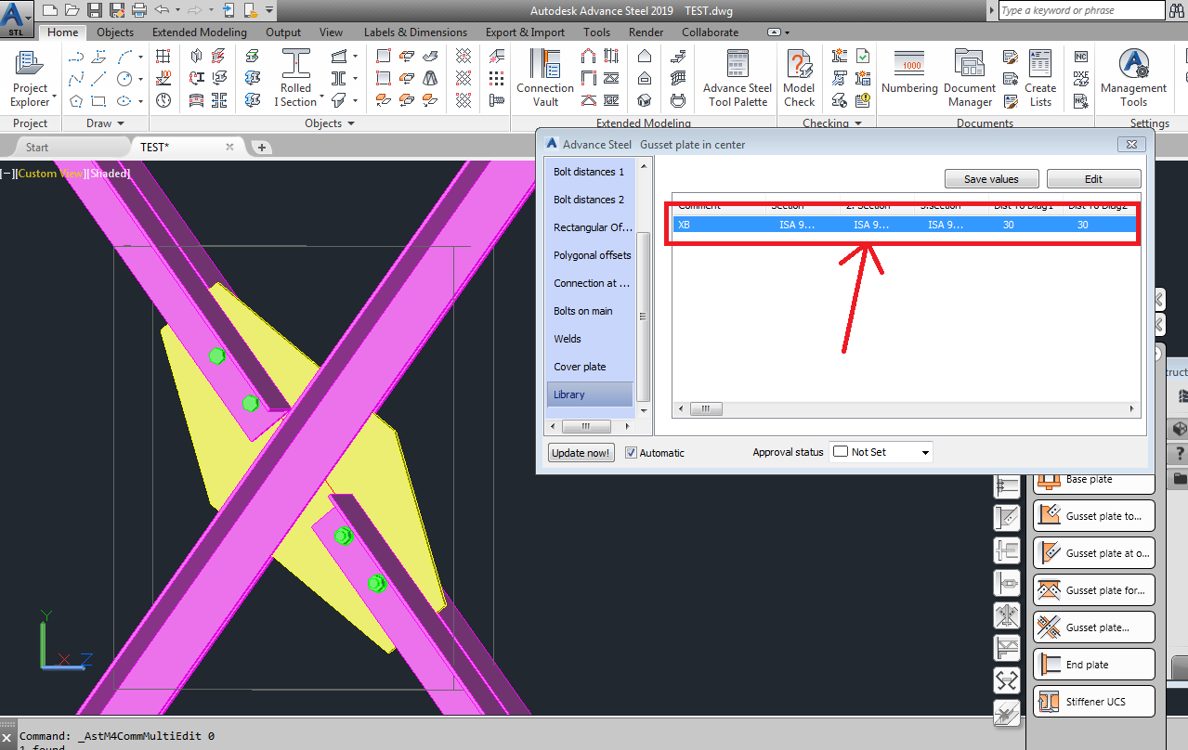Select the Gusset plate at o... joint
Viewport: 1188px width, 750px height.
1094,553
